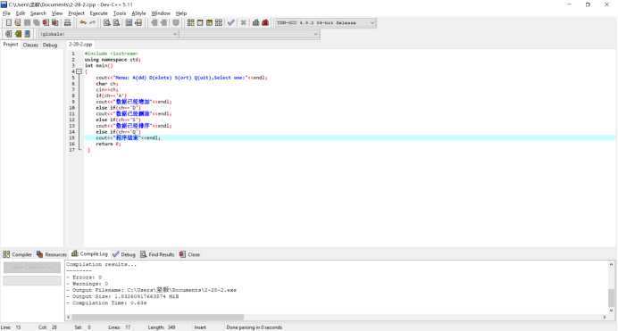Select the 2-28-2.cpp editor tab
Viewport: 618px width, 331px height.
(80, 45)
